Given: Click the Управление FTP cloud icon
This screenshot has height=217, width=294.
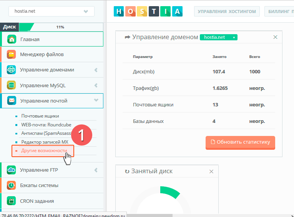Looking at the screenshot, I should click(x=11, y=170).
